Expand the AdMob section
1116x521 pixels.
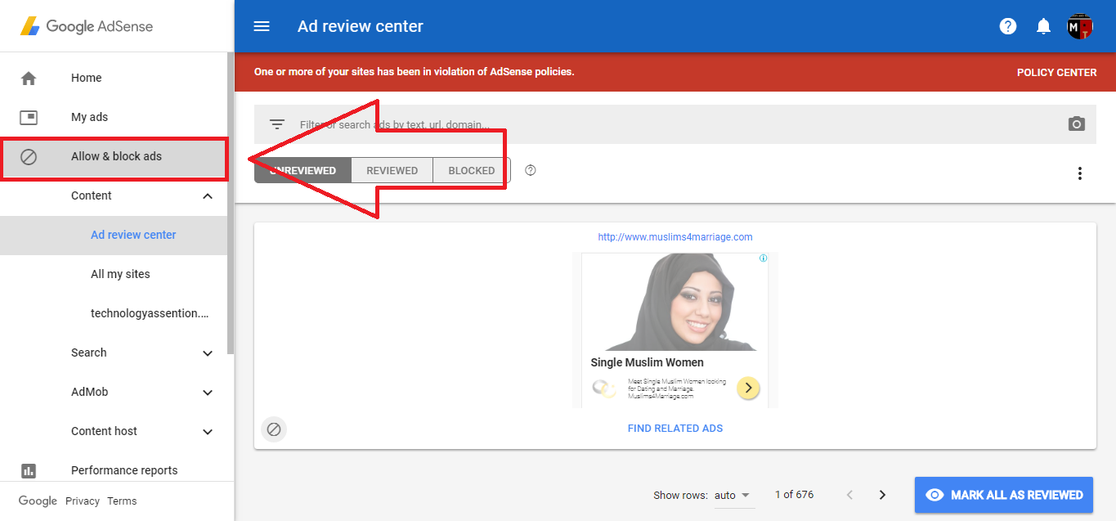tap(208, 393)
